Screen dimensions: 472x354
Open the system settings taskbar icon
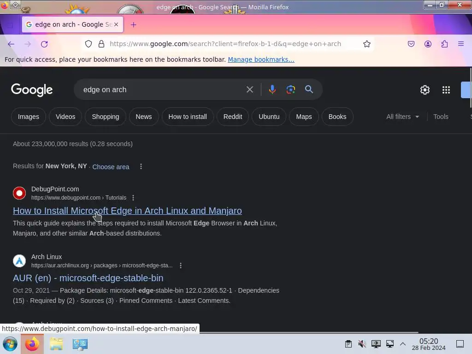(80, 344)
